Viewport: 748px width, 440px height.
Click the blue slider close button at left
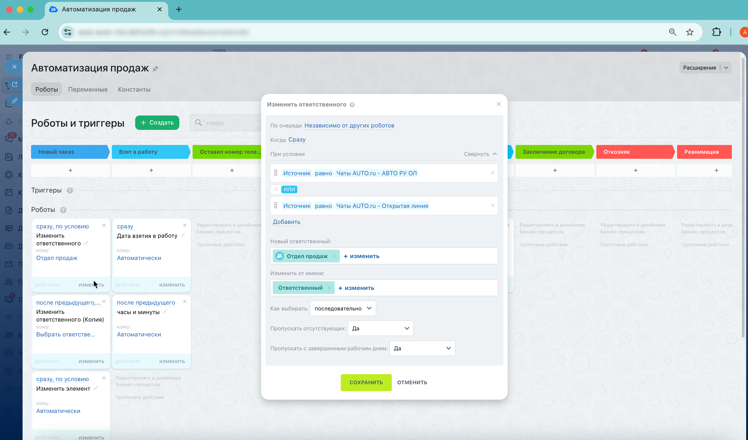coord(14,67)
